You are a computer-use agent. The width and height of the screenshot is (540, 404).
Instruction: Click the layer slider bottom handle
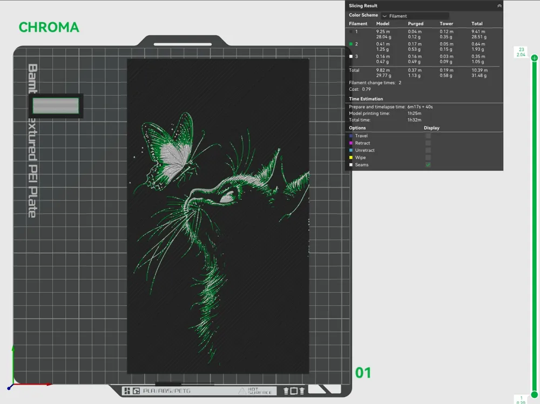(534, 394)
